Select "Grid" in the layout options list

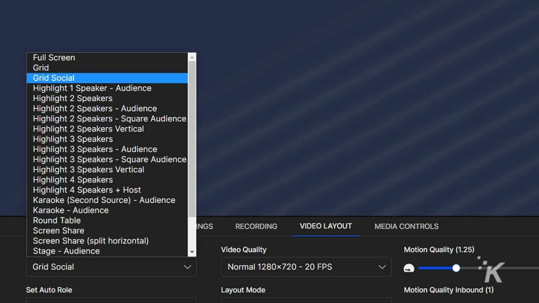click(41, 68)
